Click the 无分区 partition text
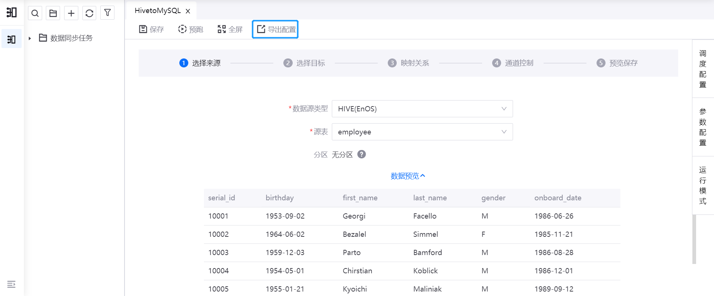 click(x=342, y=155)
